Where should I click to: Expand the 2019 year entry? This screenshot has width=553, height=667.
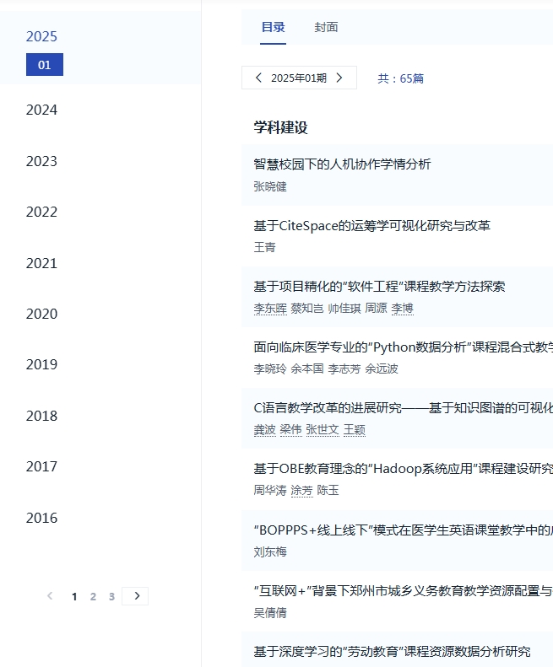[x=41, y=364]
